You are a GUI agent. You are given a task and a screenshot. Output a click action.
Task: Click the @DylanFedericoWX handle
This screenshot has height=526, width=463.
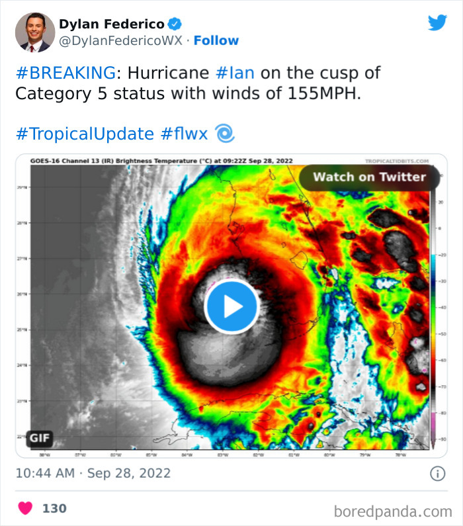tap(120, 41)
